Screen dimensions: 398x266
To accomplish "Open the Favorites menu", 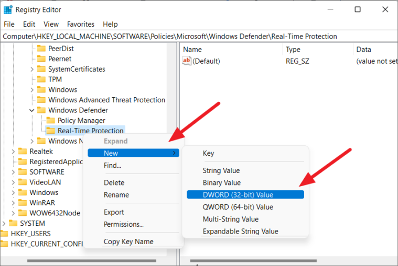I will (81, 24).
